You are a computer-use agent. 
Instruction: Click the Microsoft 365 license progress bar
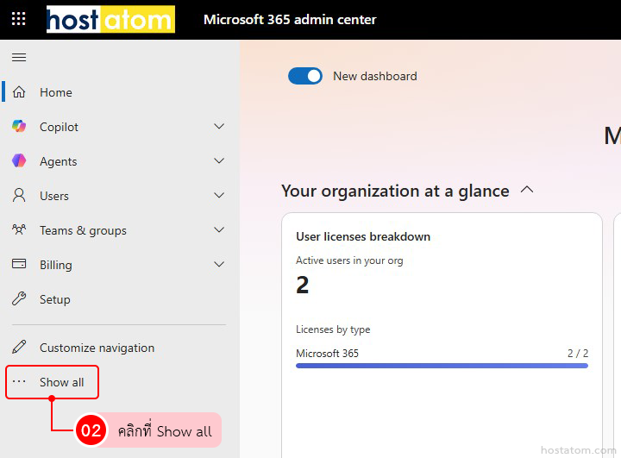pyautogui.click(x=442, y=366)
